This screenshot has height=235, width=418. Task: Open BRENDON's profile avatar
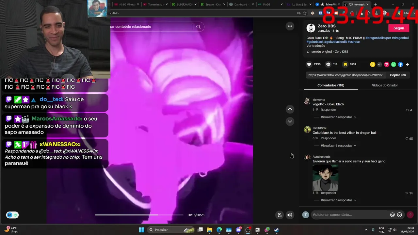tap(307, 130)
